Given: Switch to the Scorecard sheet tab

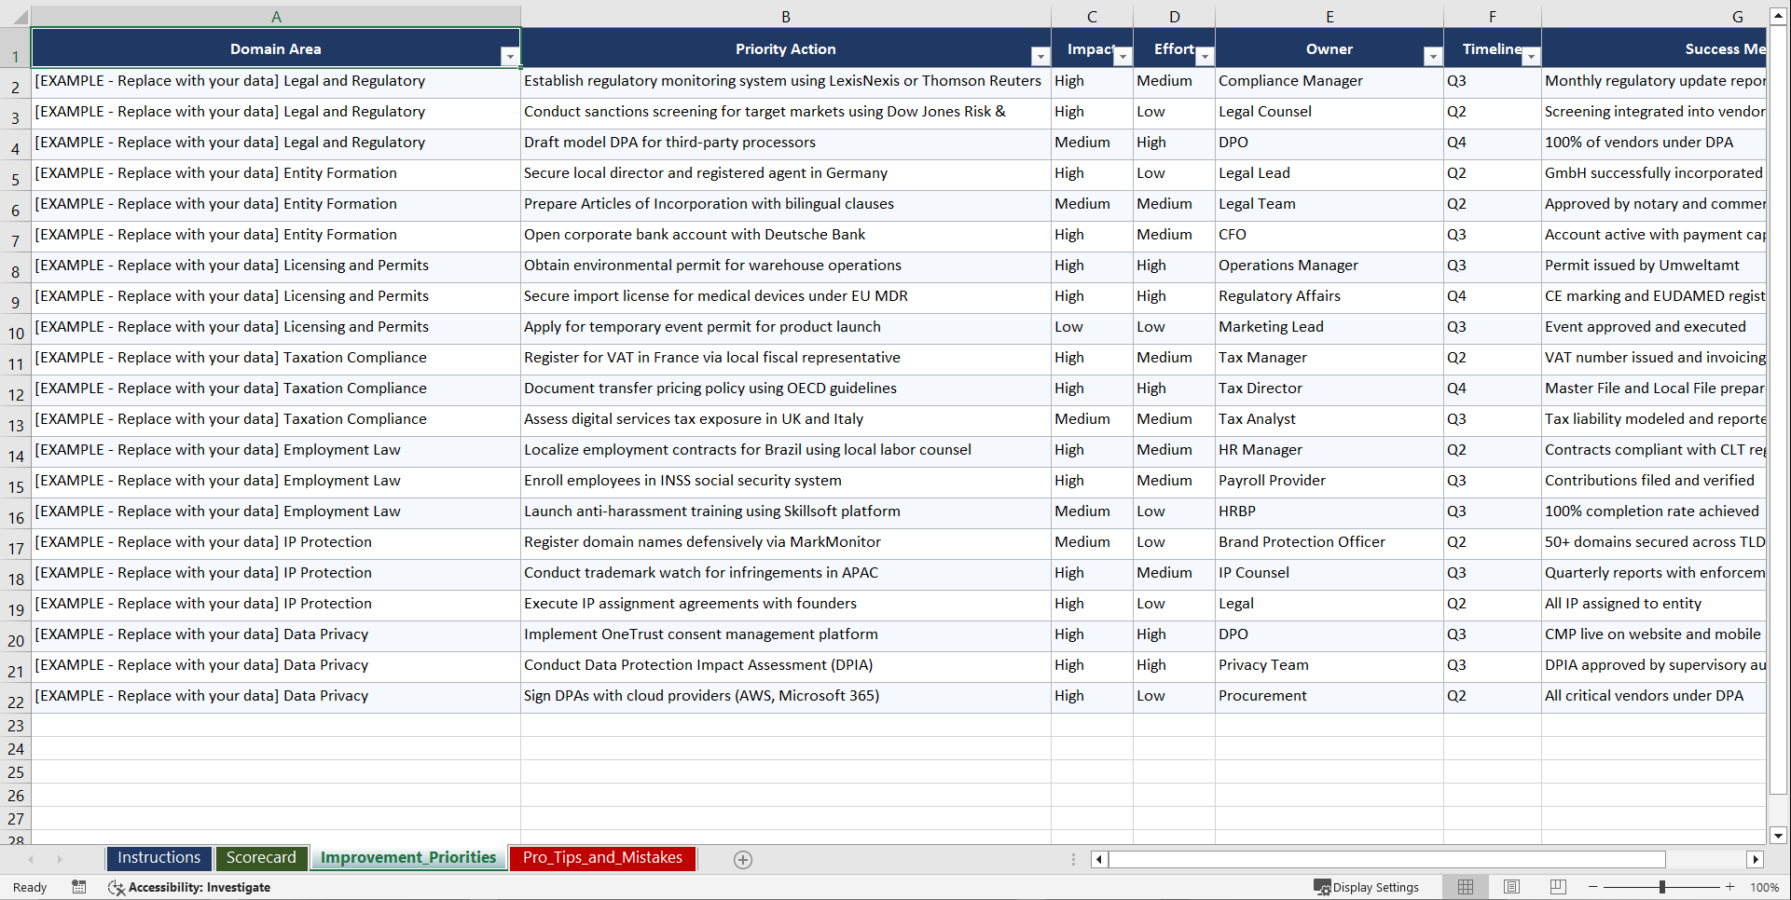Looking at the screenshot, I should [x=262, y=858].
